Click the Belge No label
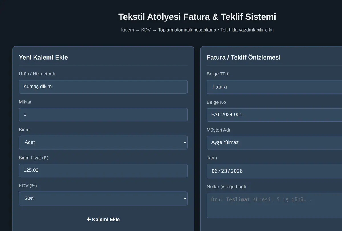 click(216, 102)
